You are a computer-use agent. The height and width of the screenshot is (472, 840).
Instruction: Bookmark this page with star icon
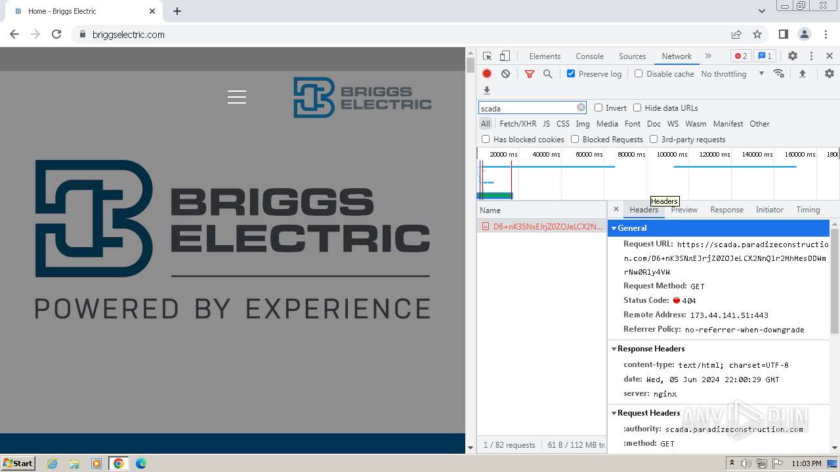[757, 35]
